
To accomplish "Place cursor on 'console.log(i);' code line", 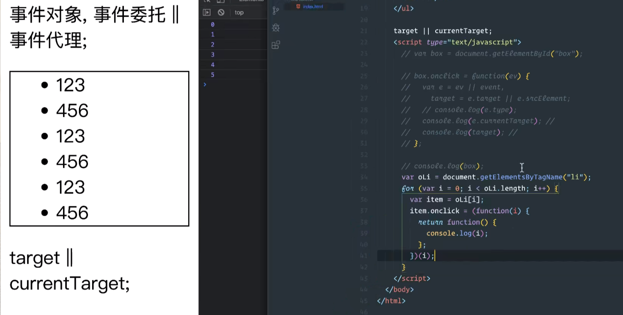I will 457,233.
